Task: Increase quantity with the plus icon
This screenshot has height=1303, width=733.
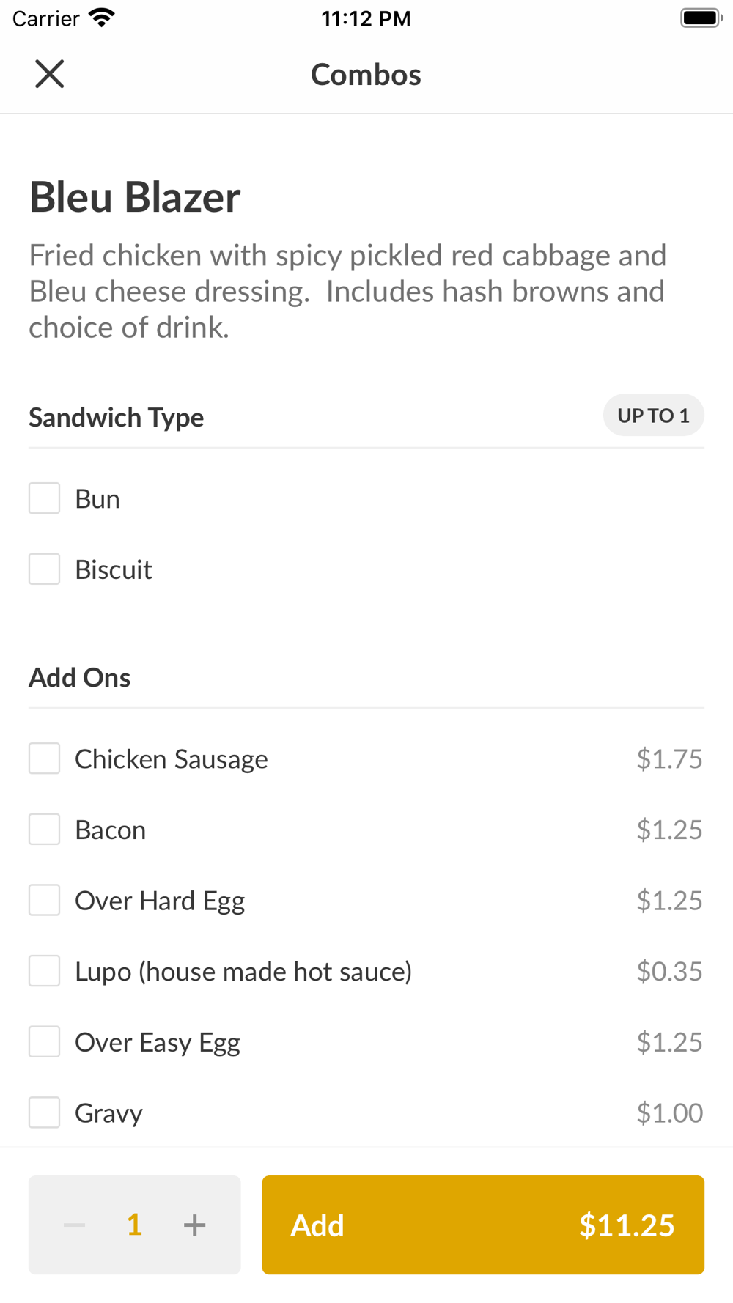Action: tap(194, 1225)
